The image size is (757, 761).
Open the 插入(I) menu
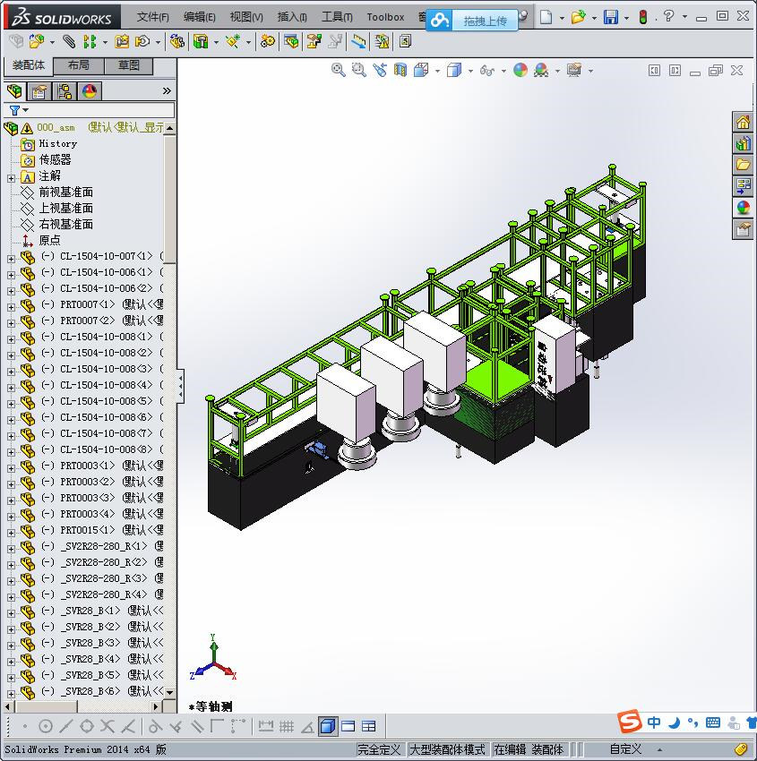[292, 17]
